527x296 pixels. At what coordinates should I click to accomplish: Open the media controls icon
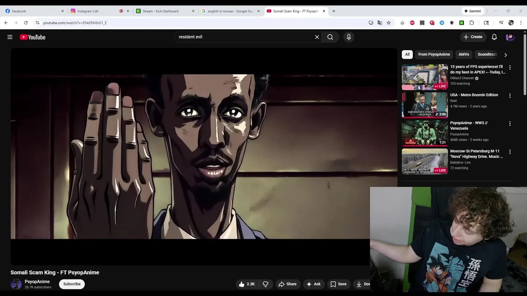point(501,23)
